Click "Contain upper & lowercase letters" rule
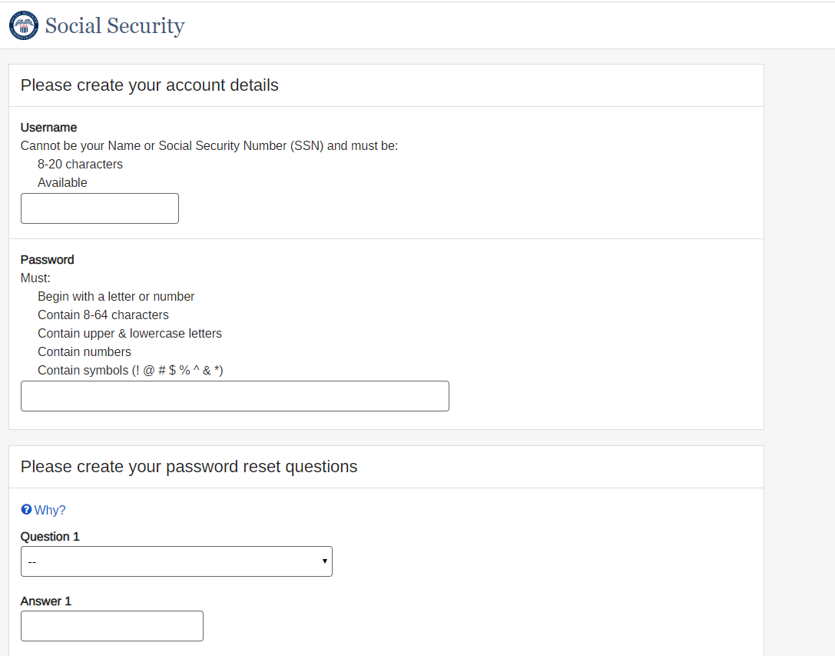Image resolution: width=835 pixels, height=656 pixels. (130, 333)
